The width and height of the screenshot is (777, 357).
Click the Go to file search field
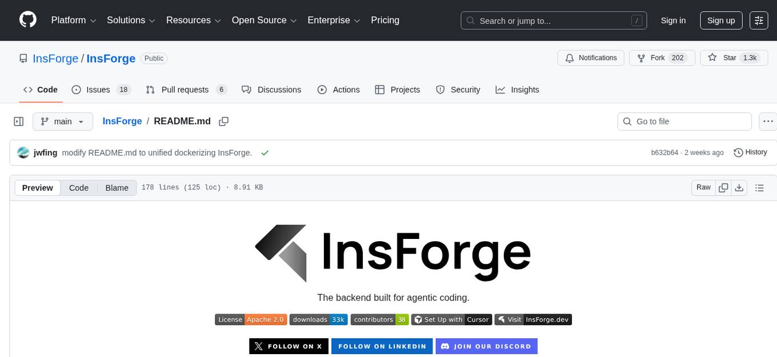(x=684, y=121)
